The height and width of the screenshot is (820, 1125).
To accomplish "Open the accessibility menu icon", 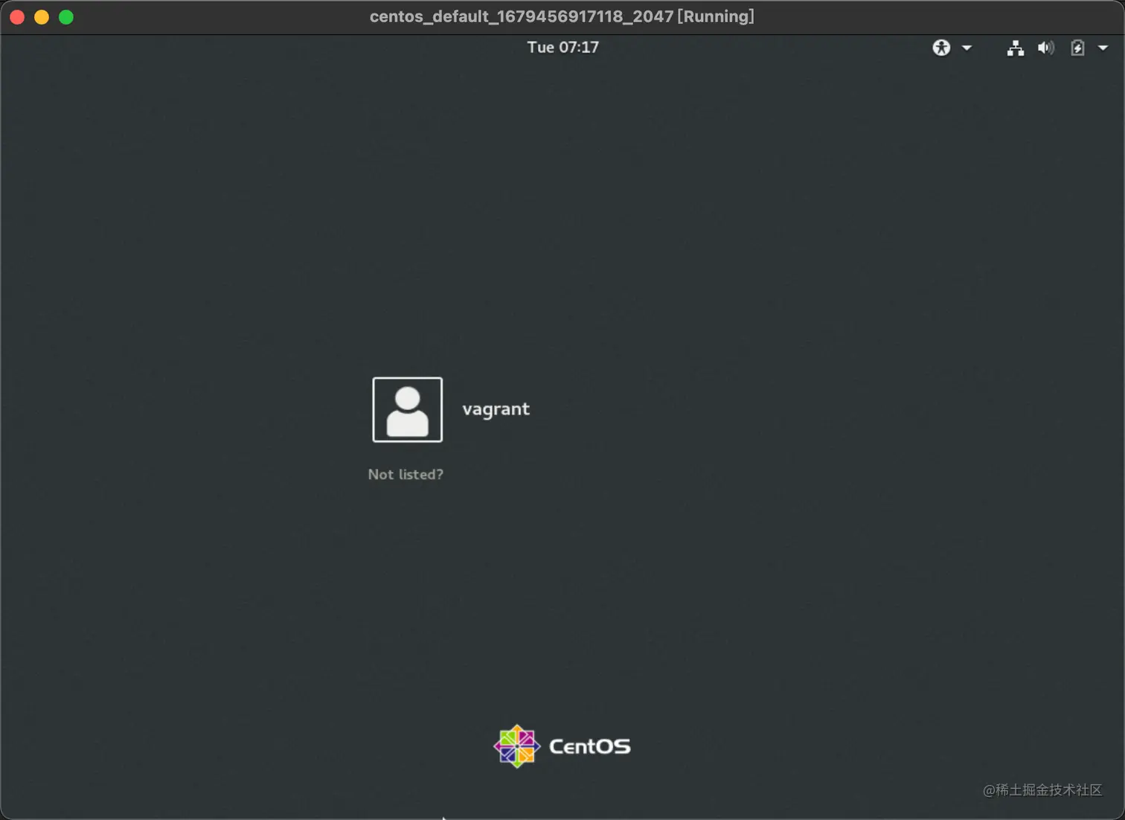I will coord(941,48).
